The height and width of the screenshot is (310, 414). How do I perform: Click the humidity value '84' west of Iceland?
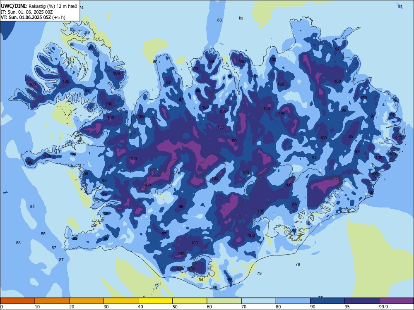(32, 206)
